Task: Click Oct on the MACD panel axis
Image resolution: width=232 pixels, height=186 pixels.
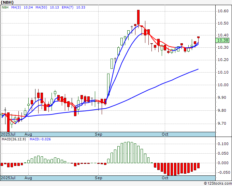Action: (165, 178)
